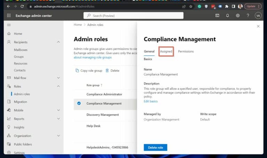Screen dimensions: 267x158
Task: Collapse the Roles section chevron
Action: (58, 86)
